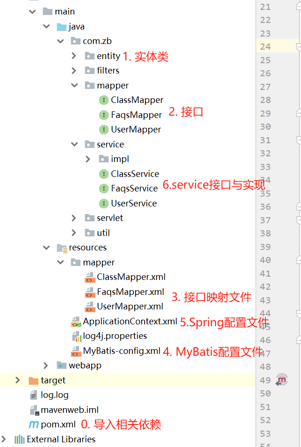The height and width of the screenshot is (447, 301).
Task: Click the filters package icon
Action: [89, 70]
